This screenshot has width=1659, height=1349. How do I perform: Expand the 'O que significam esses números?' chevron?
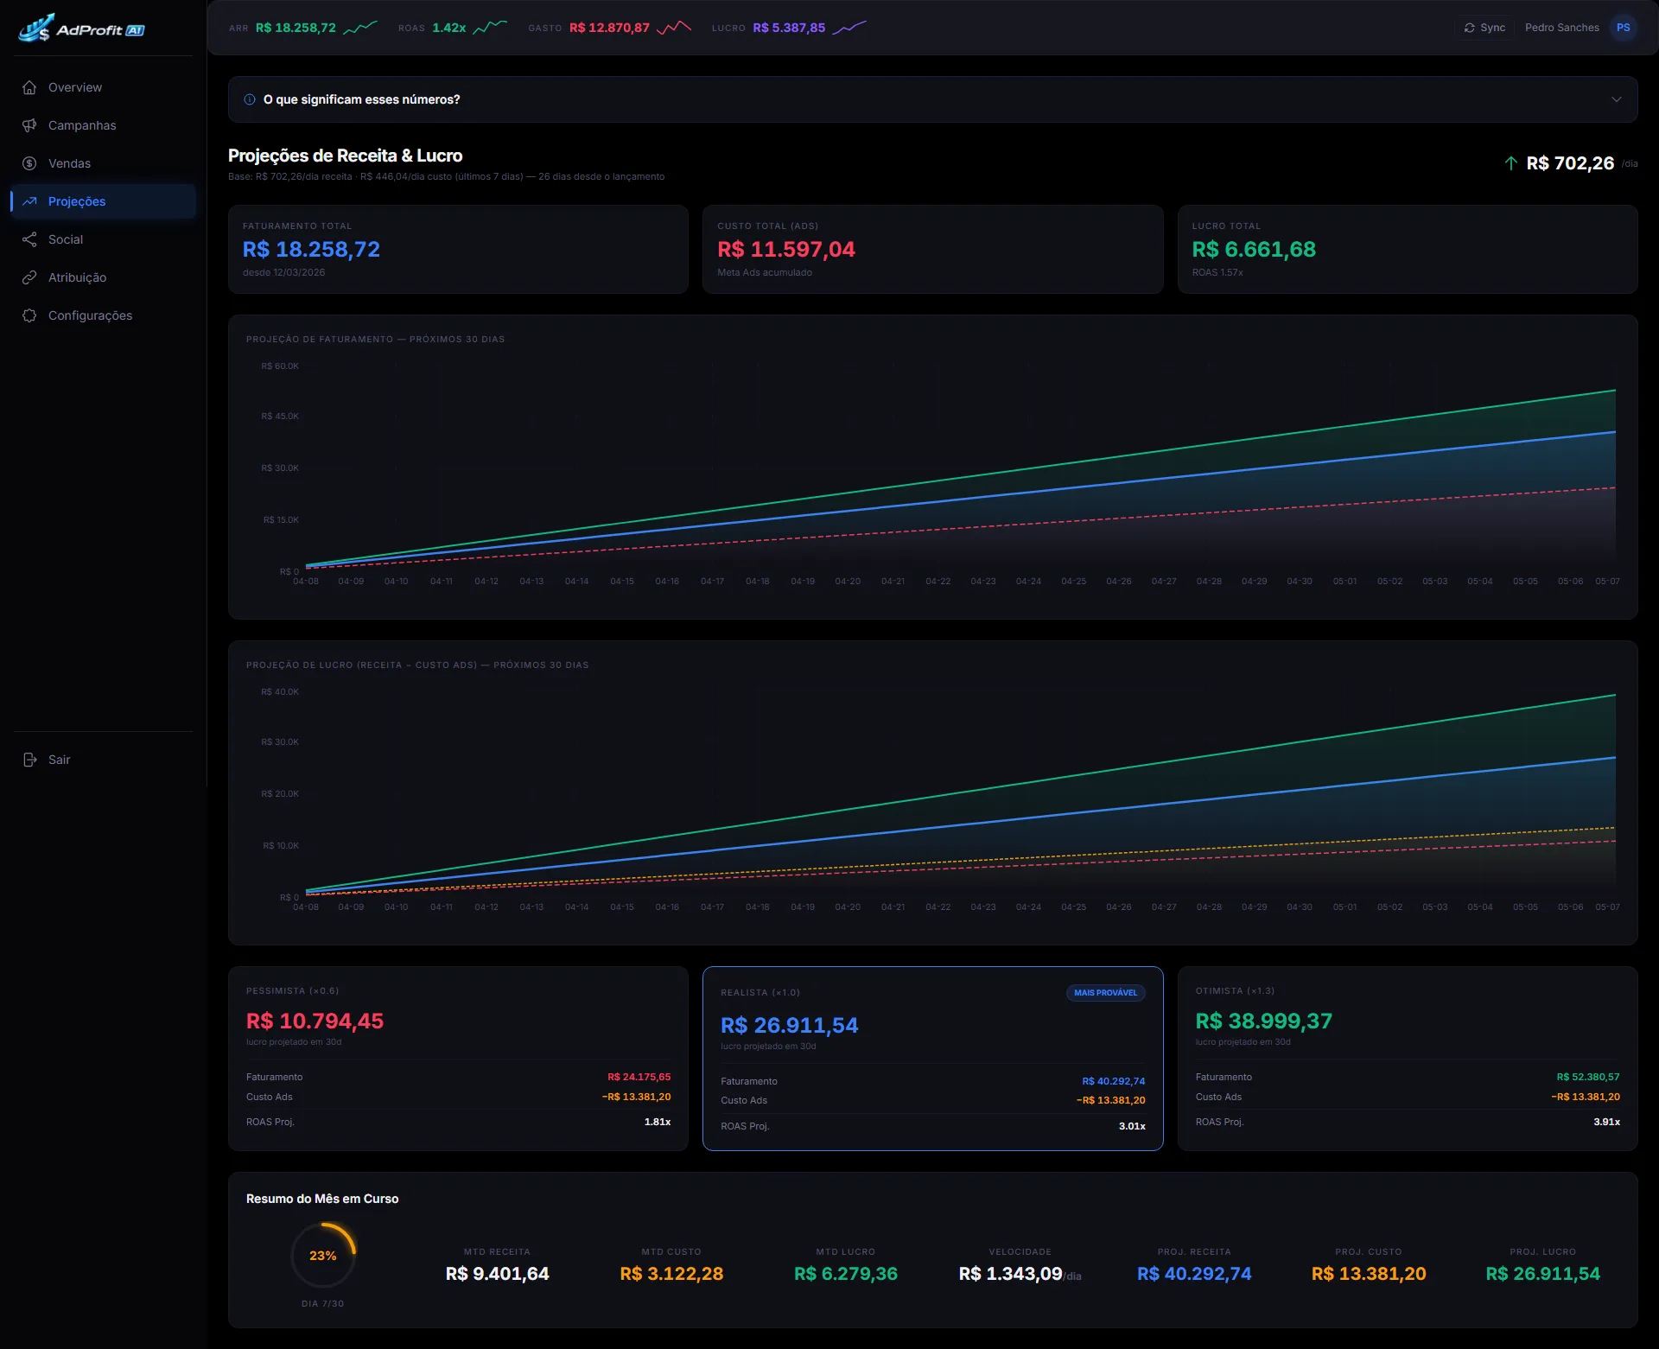point(1616,99)
